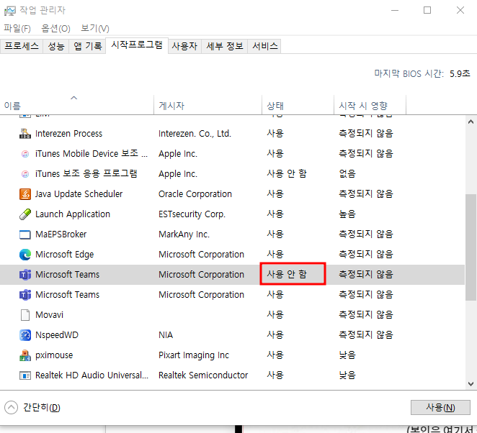The width and height of the screenshot is (477, 433).
Task: Click the Launch Application pill icon
Action: pos(25,214)
